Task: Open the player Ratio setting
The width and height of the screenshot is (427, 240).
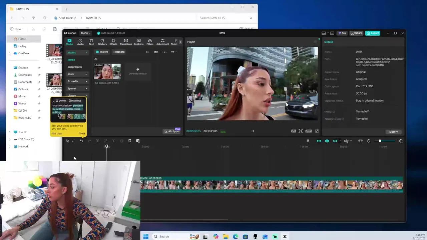Action: pyautogui.click(x=309, y=131)
